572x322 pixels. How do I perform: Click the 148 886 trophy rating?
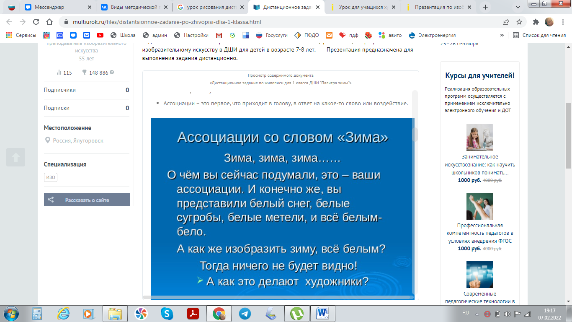pyautogui.click(x=98, y=73)
